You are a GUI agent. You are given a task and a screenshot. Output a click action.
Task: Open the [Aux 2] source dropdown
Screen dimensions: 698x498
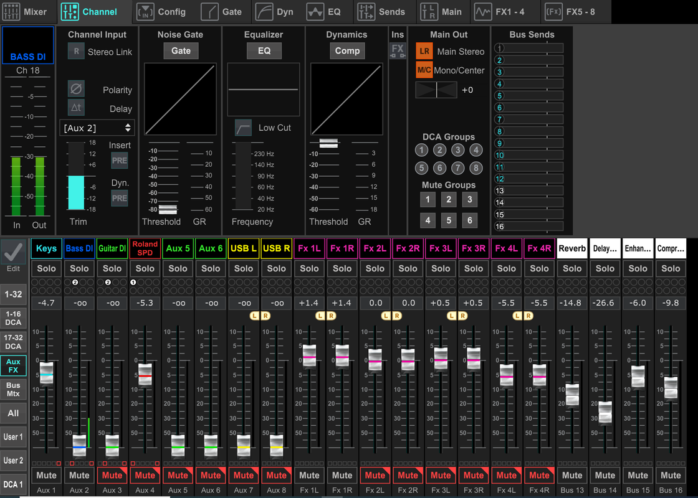(x=97, y=128)
